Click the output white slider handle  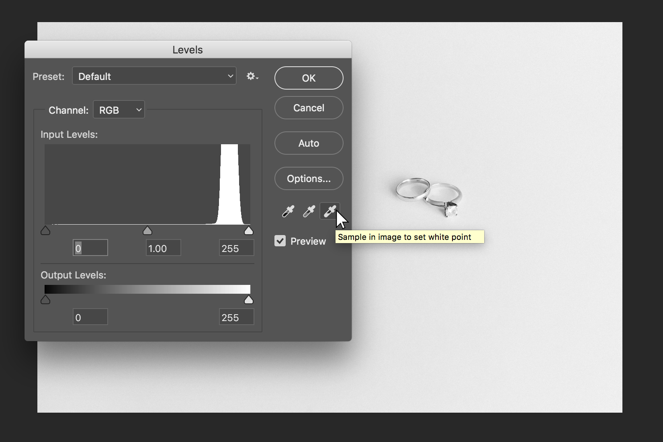point(249,300)
